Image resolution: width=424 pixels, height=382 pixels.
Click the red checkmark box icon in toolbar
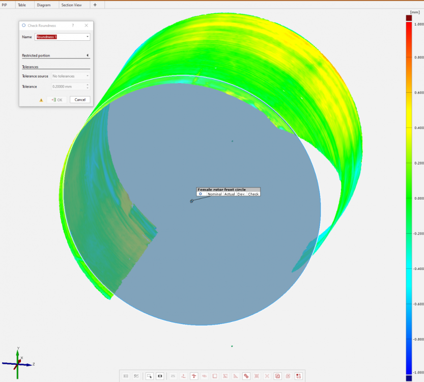click(x=277, y=376)
